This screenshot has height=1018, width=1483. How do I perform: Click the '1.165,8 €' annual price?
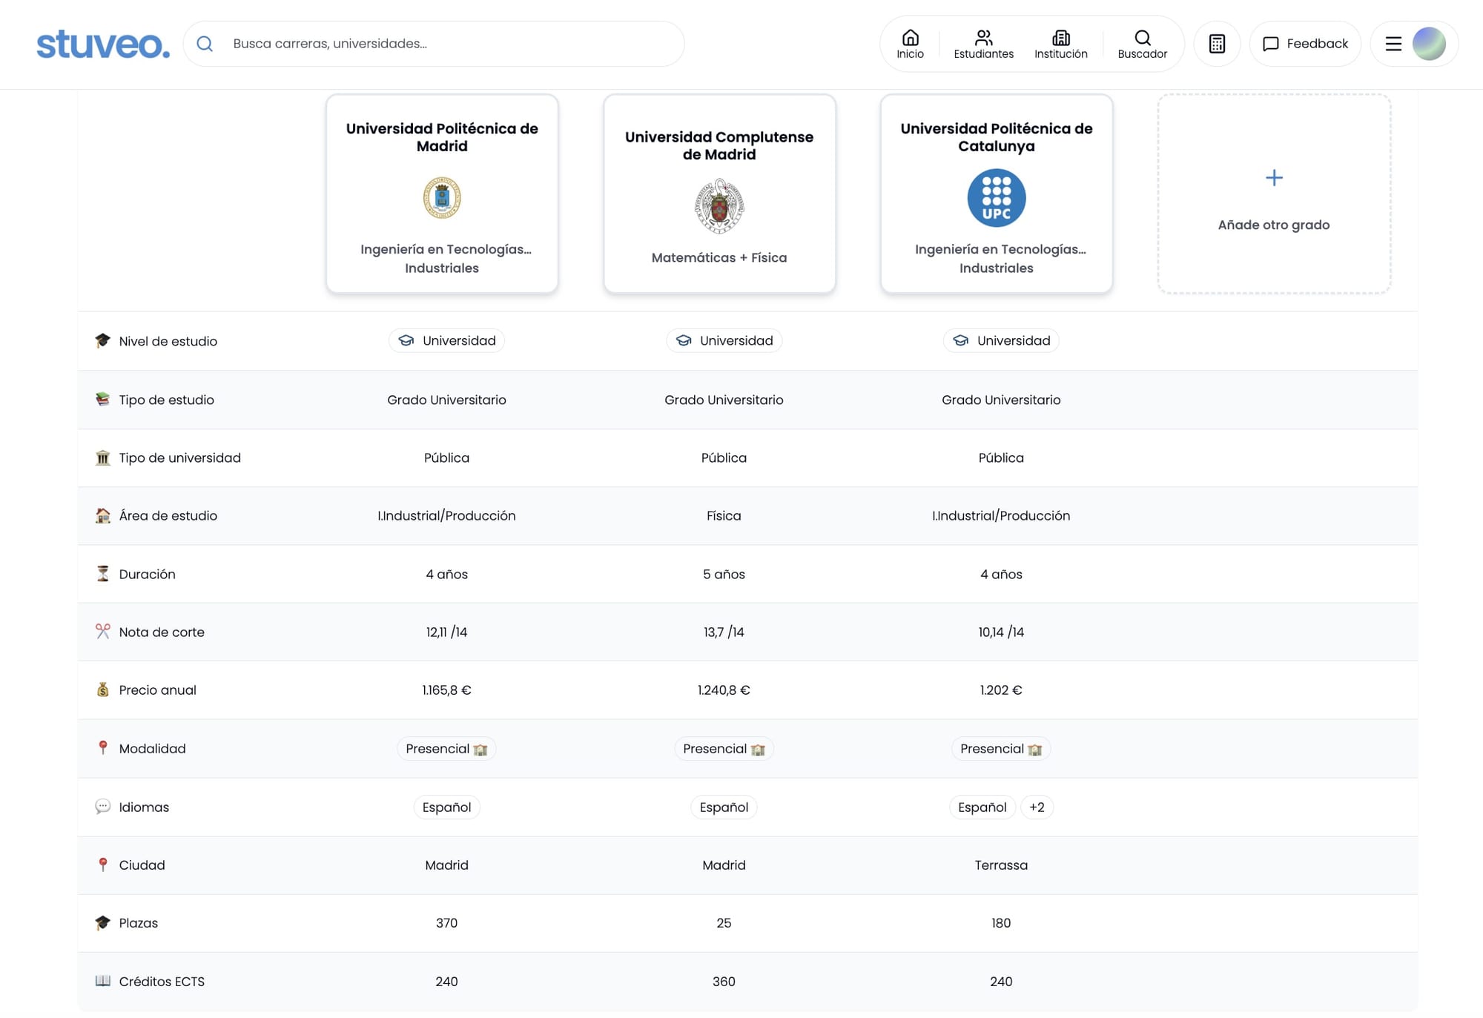pos(446,690)
